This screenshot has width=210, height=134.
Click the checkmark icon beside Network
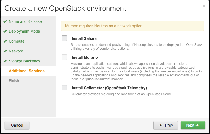coord(5,51)
